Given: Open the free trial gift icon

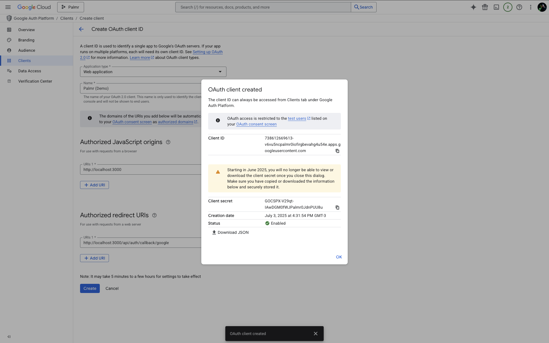Looking at the screenshot, I should tap(485, 7).
